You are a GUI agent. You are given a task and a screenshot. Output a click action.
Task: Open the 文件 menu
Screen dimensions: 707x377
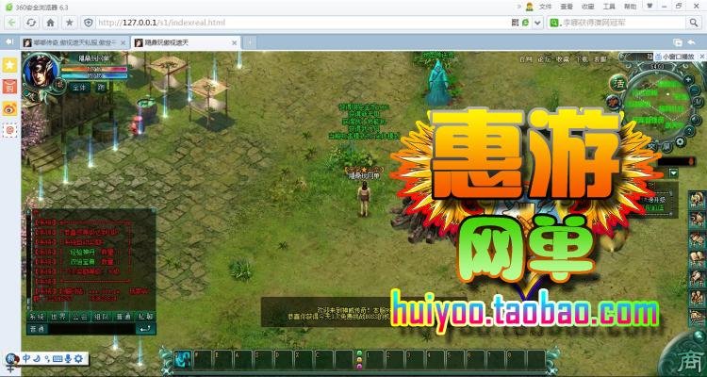545,7
